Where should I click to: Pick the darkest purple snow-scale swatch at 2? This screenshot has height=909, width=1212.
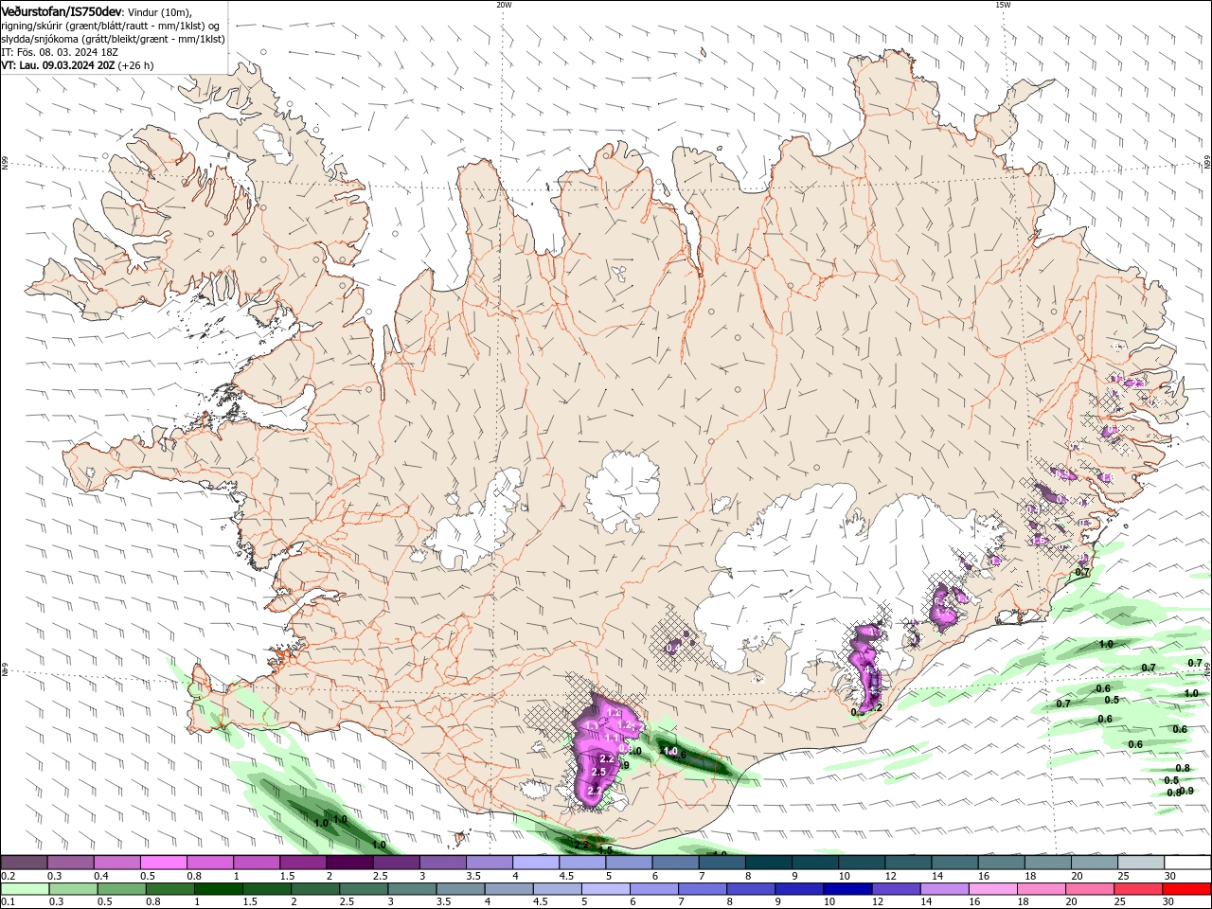(349, 863)
